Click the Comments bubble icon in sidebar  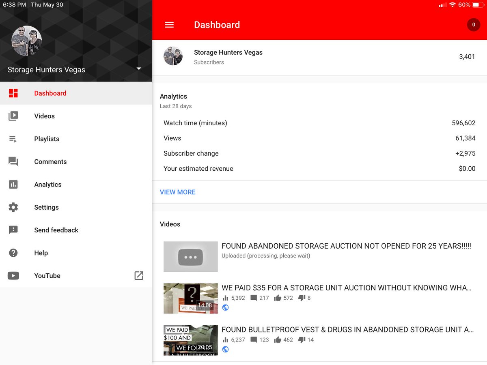pyautogui.click(x=13, y=162)
